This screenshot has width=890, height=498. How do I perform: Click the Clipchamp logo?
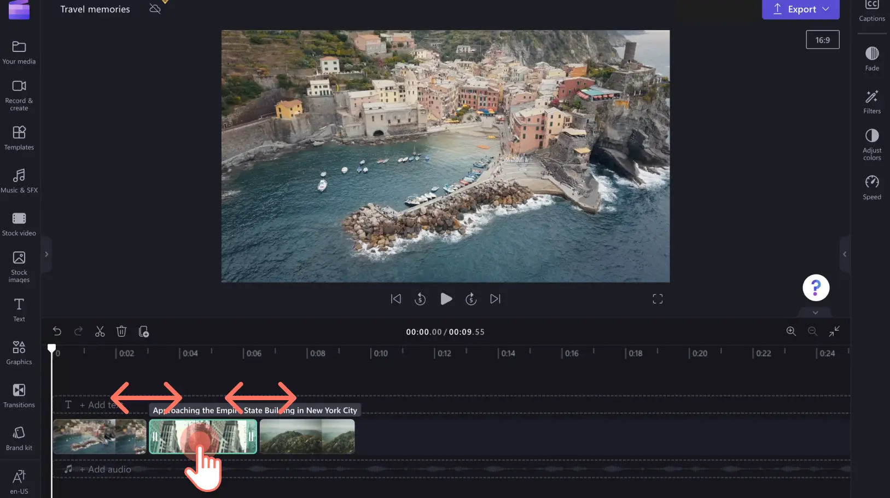[19, 9]
